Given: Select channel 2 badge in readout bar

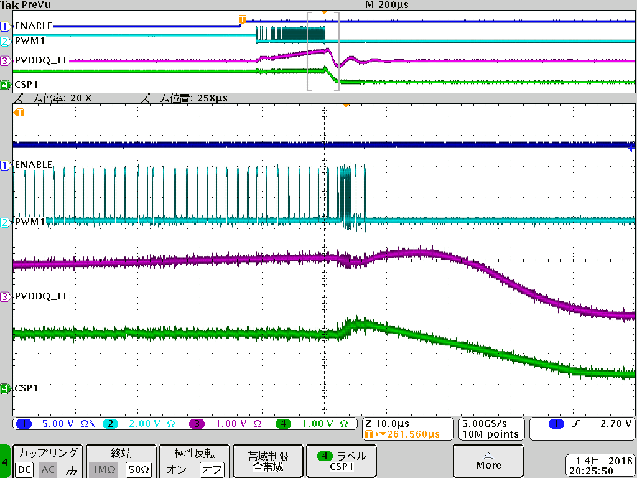Looking at the screenshot, I should 110,424.
